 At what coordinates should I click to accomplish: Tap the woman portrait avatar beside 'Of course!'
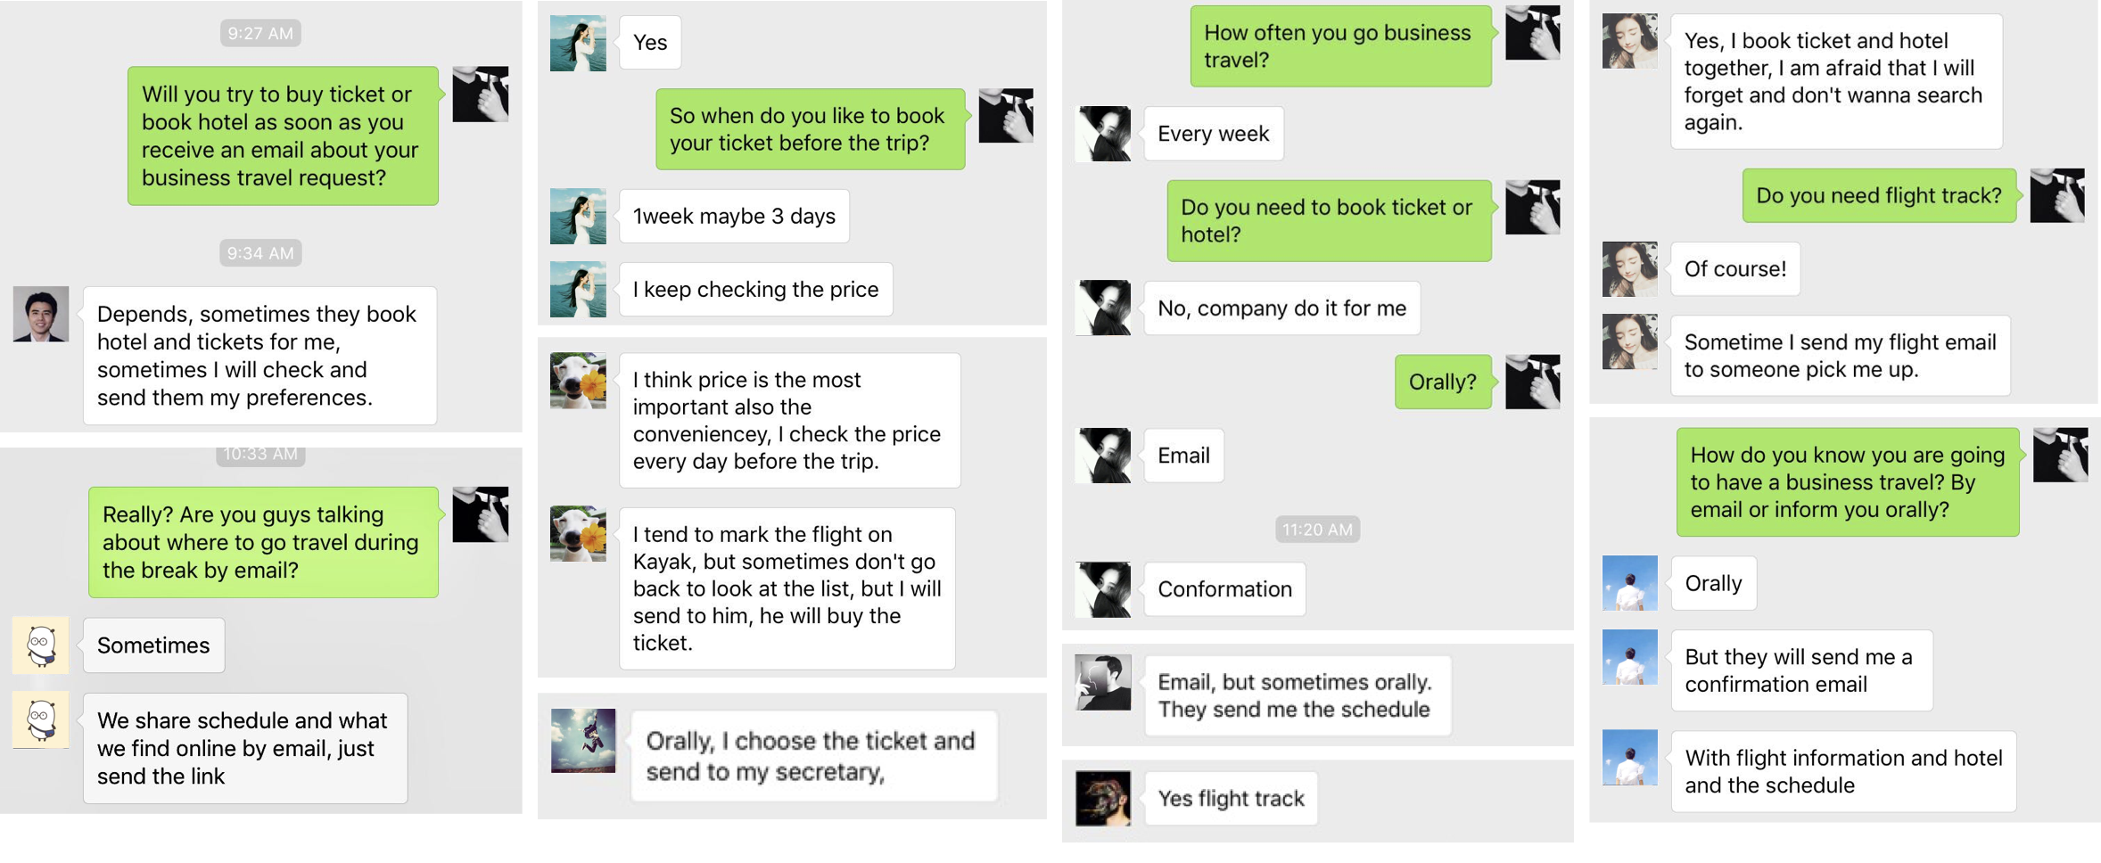point(1630,269)
